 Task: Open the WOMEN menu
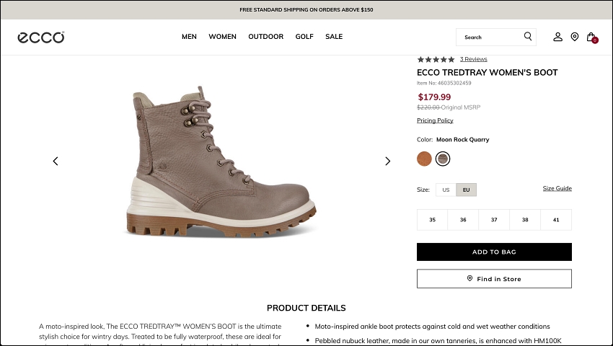[x=222, y=37]
